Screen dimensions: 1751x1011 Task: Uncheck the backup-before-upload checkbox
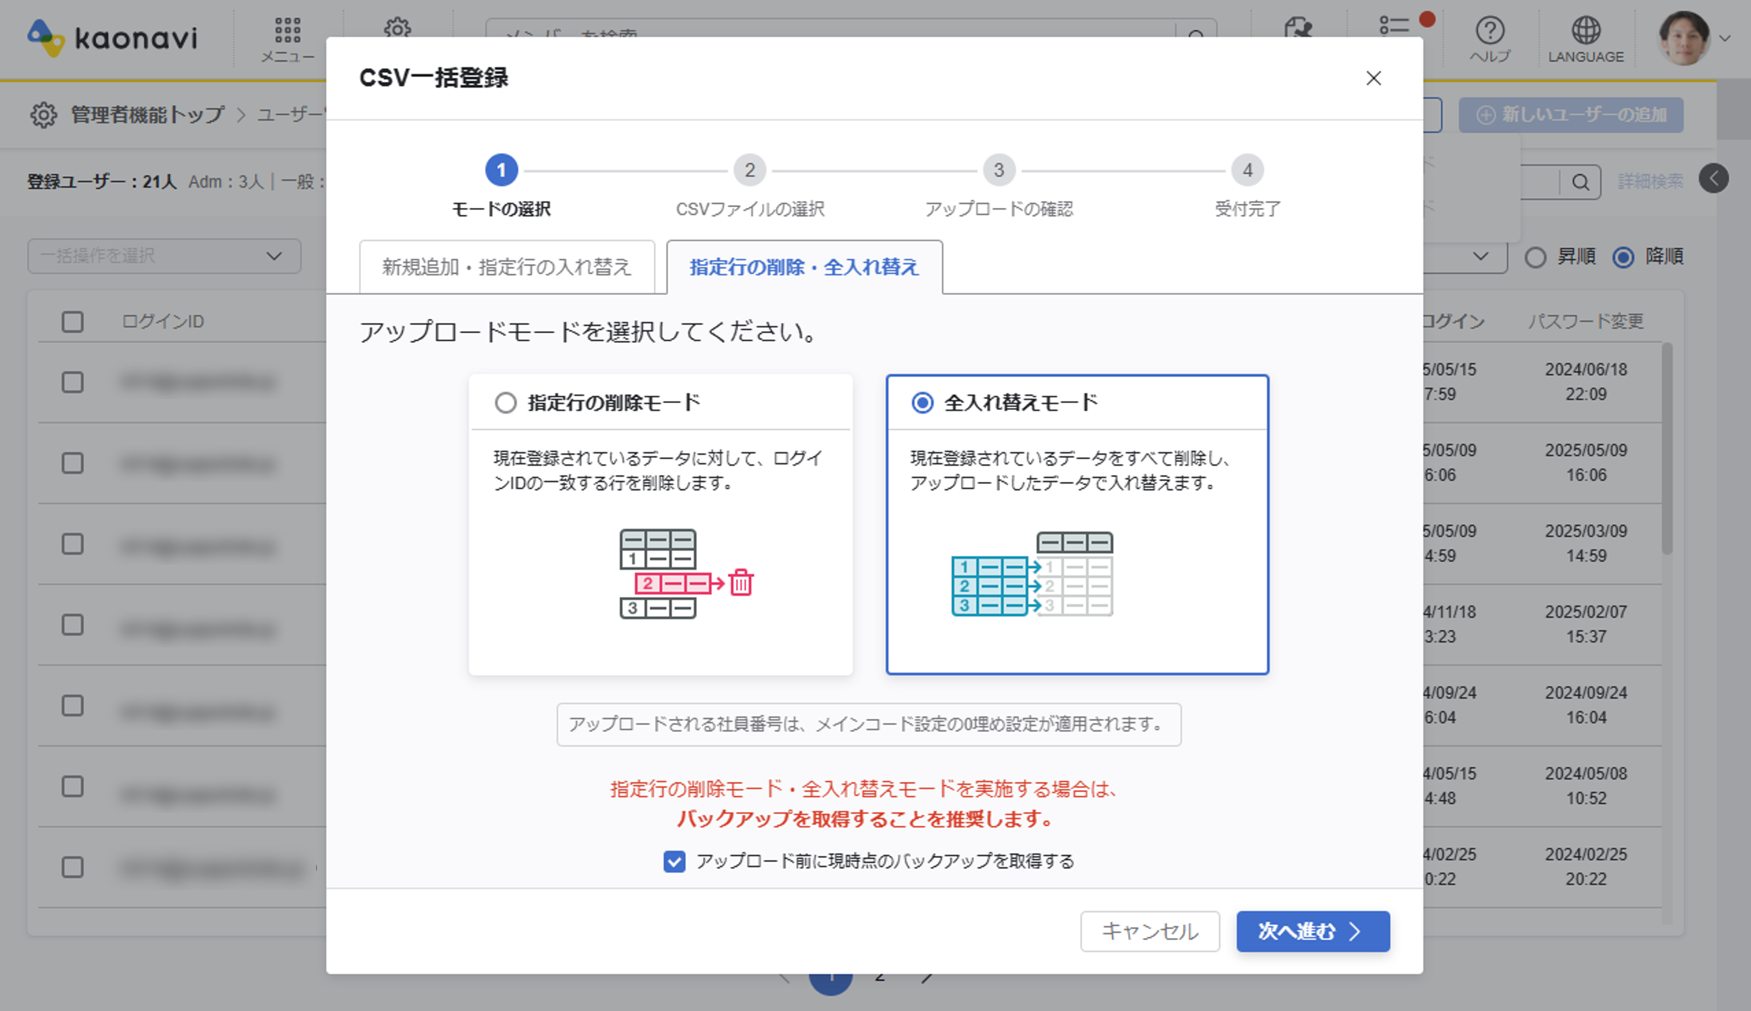[674, 861]
